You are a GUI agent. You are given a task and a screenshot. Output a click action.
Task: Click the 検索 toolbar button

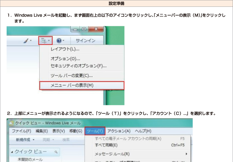(66, 140)
